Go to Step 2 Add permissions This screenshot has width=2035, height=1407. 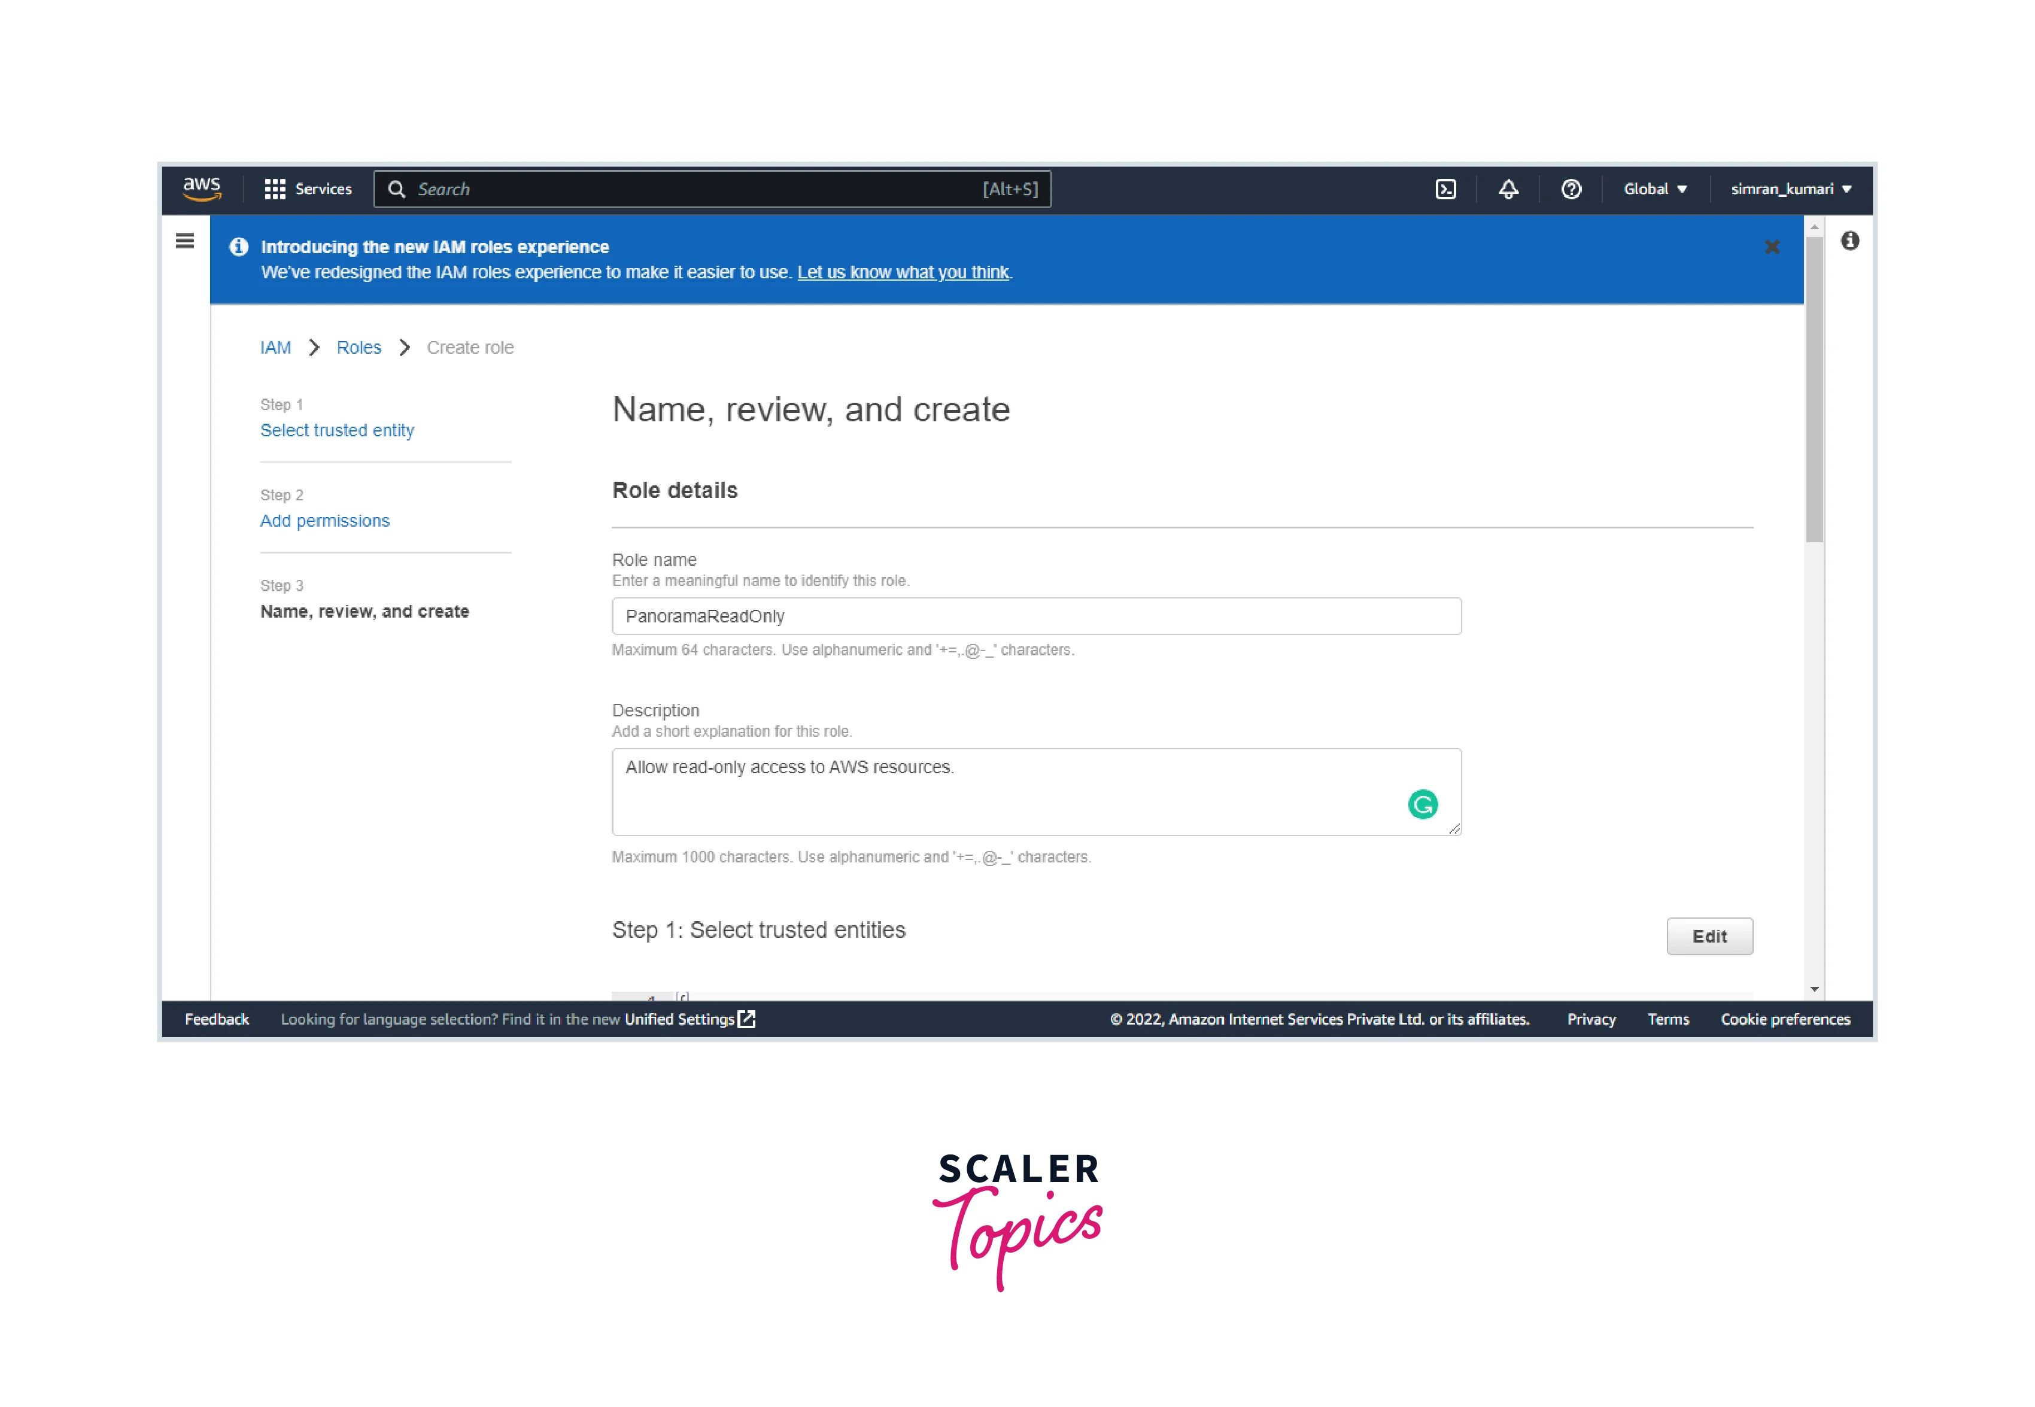(x=324, y=521)
